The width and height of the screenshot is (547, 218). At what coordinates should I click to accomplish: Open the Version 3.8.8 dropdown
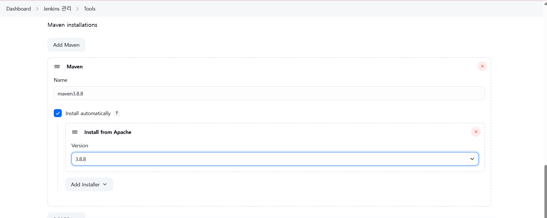pyautogui.click(x=275, y=159)
